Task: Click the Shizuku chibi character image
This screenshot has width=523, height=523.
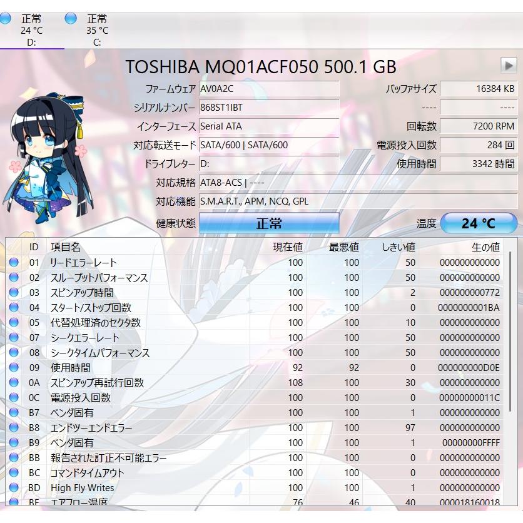Action: 47,158
